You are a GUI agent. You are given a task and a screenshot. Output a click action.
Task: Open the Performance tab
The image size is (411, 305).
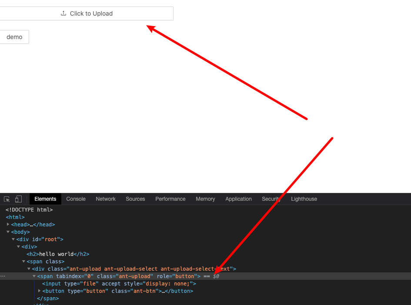(170, 199)
